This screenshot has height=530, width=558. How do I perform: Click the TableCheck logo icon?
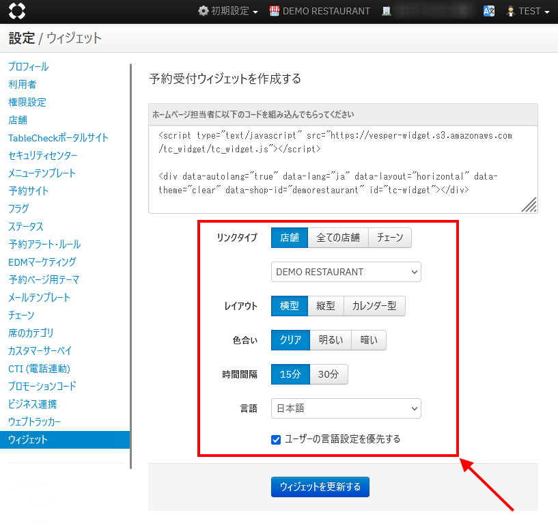(17, 11)
